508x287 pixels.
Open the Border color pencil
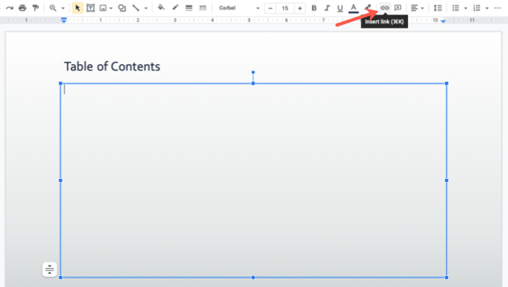175,8
